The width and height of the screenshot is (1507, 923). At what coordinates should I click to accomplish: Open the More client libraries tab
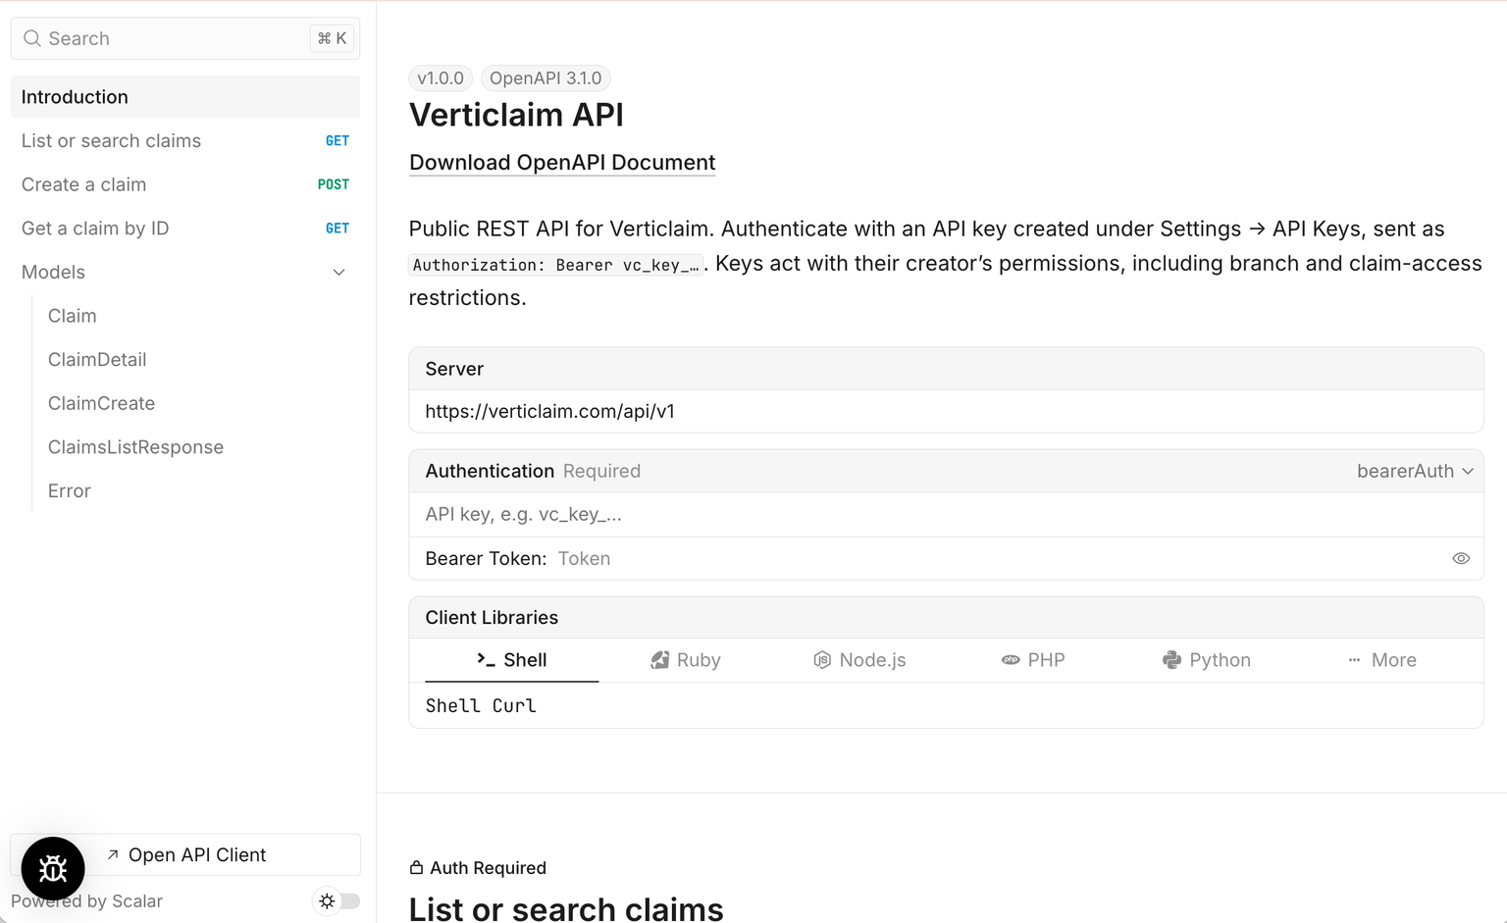(x=1381, y=660)
